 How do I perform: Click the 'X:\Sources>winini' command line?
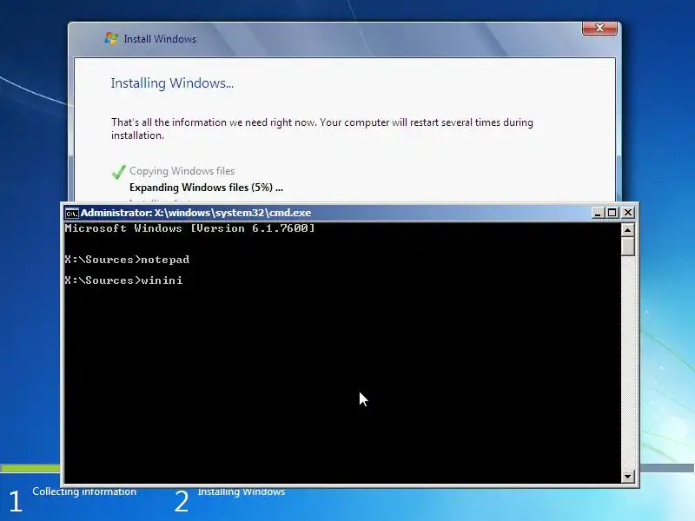(x=123, y=280)
